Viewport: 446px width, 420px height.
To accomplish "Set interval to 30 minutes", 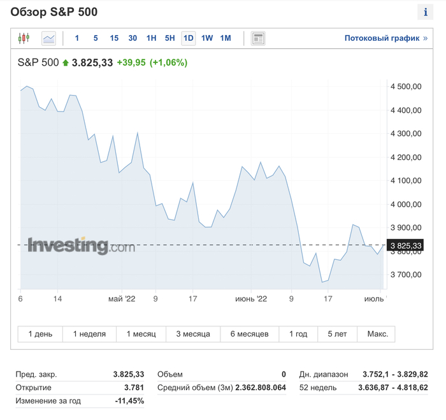I will pyautogui.click(x=133, y=38).
